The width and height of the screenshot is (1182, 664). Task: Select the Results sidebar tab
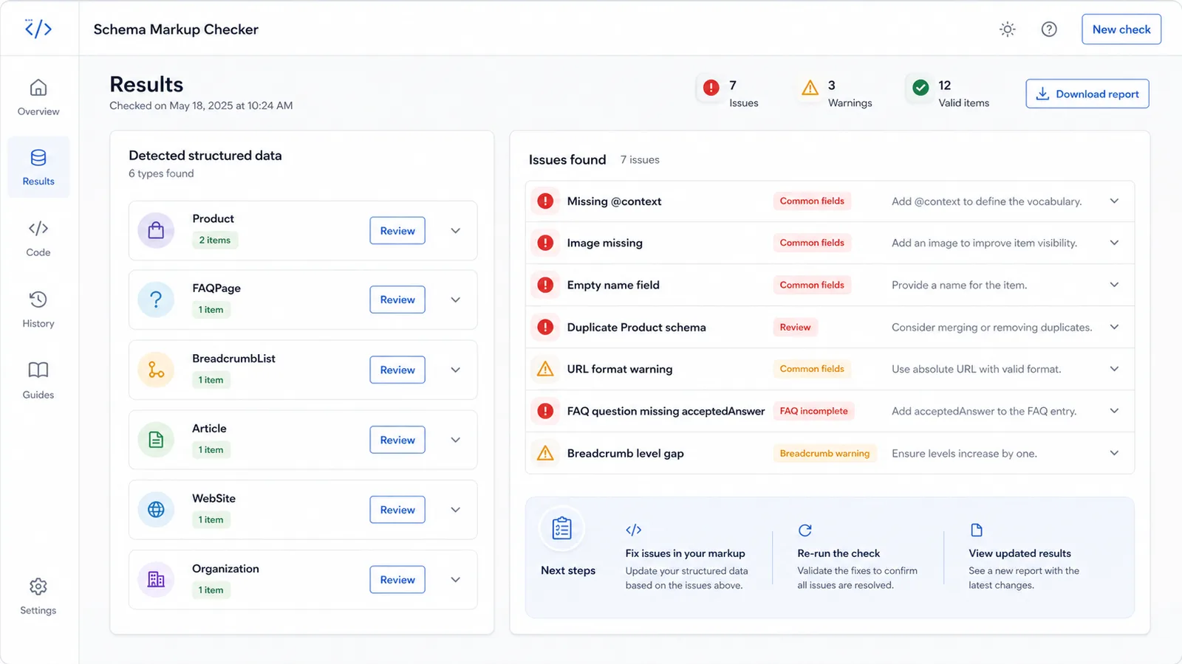coord(38,167)
